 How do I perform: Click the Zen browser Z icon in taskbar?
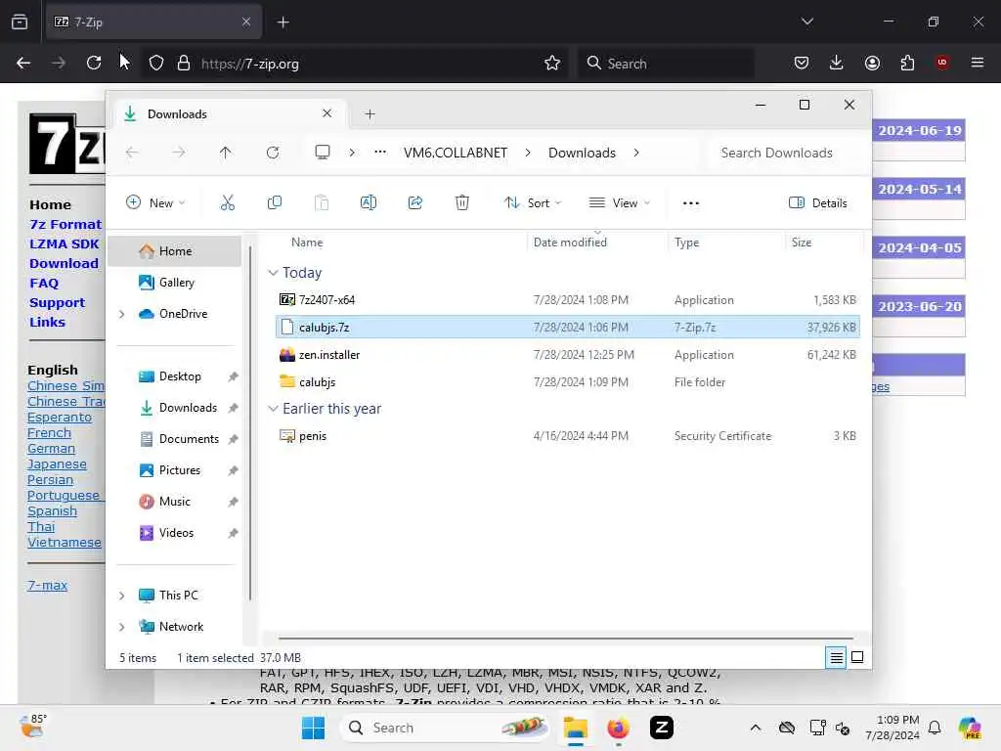coord(662,728)
